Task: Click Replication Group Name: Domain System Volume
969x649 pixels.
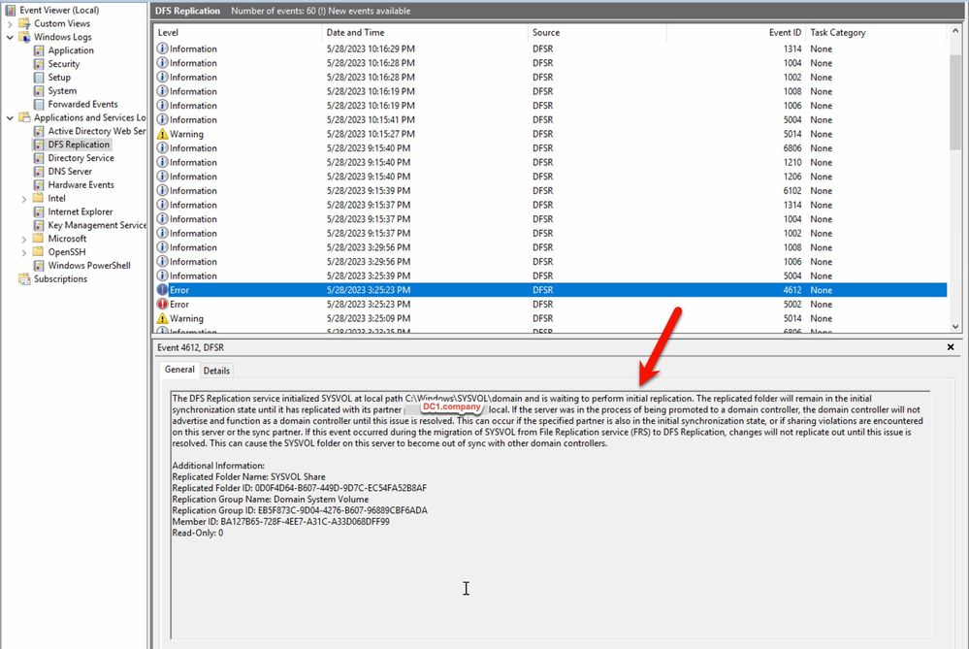Action: point(270,500)
